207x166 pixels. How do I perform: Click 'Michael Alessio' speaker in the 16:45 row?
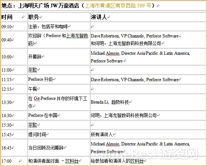105,144
